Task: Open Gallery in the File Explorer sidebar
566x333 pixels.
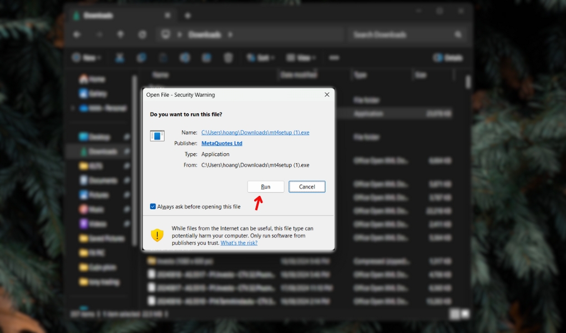Action: pyautogui.click(x=93, y=94)
